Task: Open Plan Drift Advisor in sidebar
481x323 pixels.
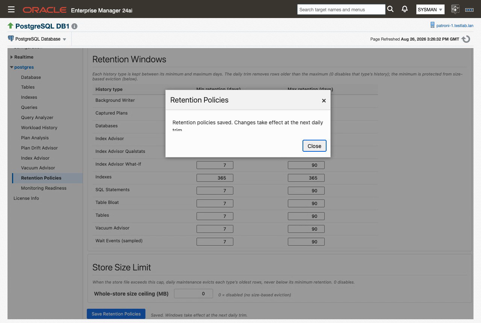Action: pyautogui.click(x=39, y=148)
